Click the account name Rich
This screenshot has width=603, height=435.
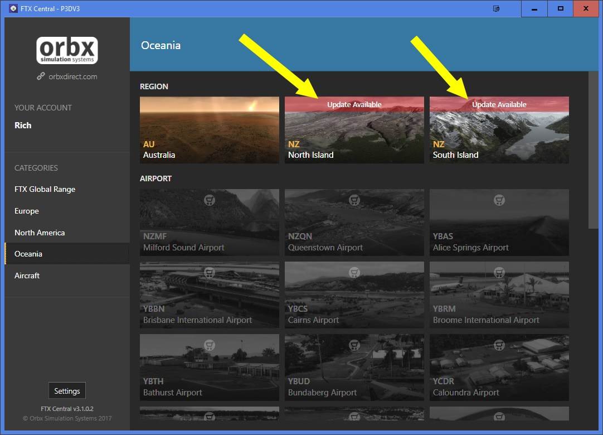(23, 125)
